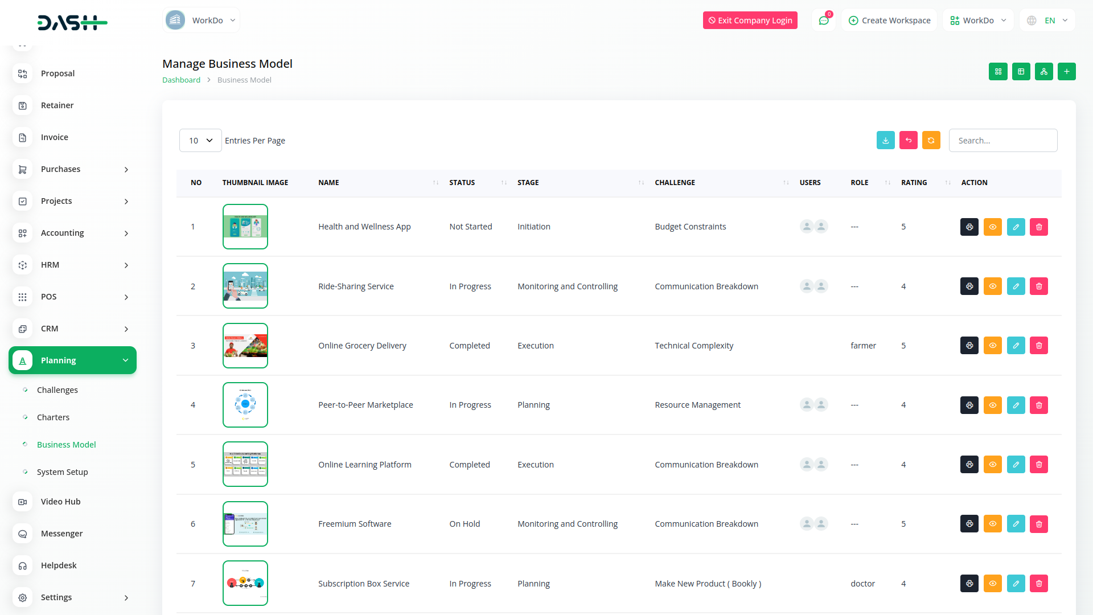The height and width of the screenshot is (615, 1093).
Task: View Freemium Software with eye icon
Action: pos(992,524)
